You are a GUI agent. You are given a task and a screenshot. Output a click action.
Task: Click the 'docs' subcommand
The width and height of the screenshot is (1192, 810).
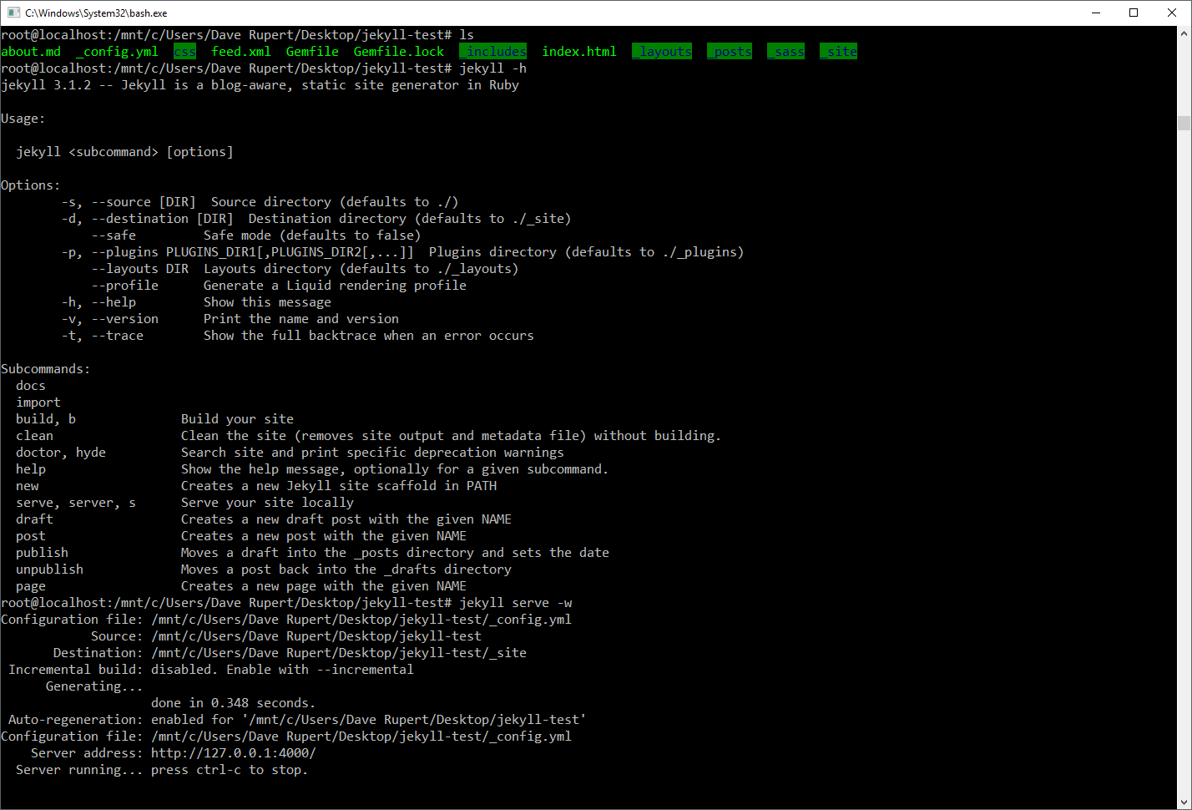pos(31,386)
